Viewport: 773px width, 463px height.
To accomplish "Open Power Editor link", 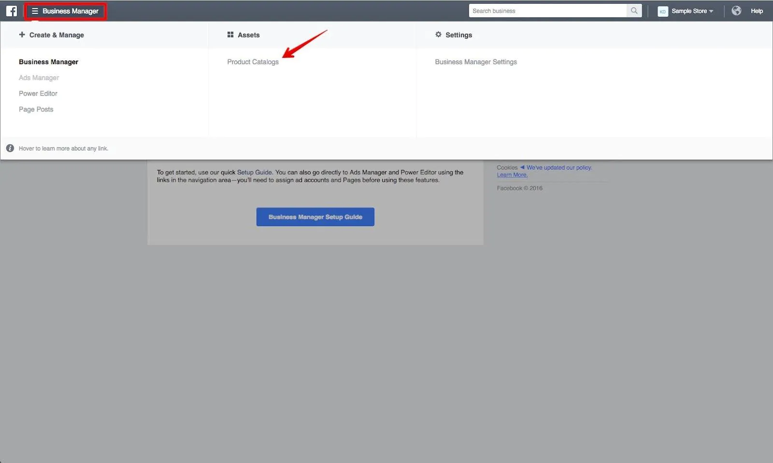I will tap(38, 94).
